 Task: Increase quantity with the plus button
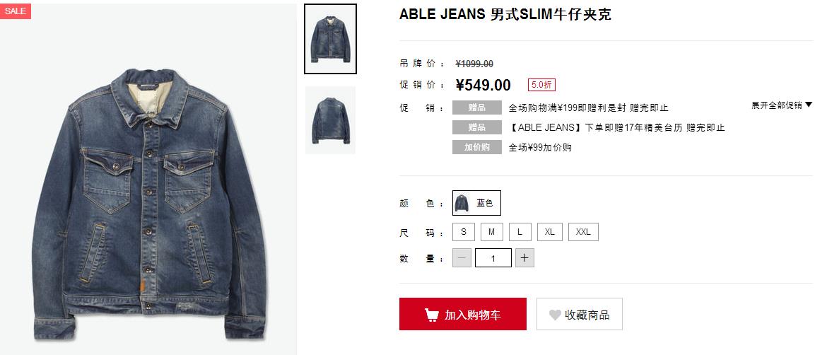524,258
